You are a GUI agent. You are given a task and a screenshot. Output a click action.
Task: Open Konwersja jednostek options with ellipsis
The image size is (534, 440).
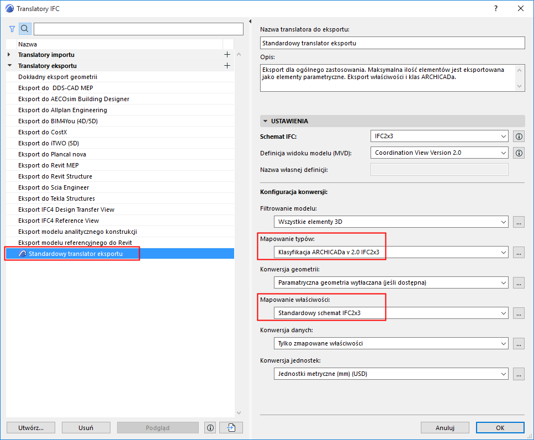click(x=519, y=374)
